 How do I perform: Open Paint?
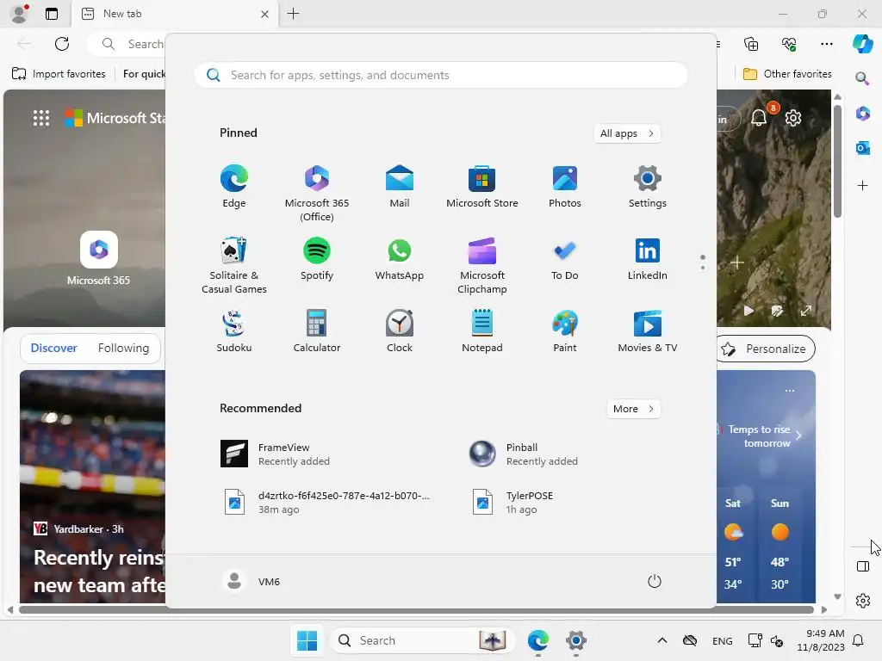565,331
